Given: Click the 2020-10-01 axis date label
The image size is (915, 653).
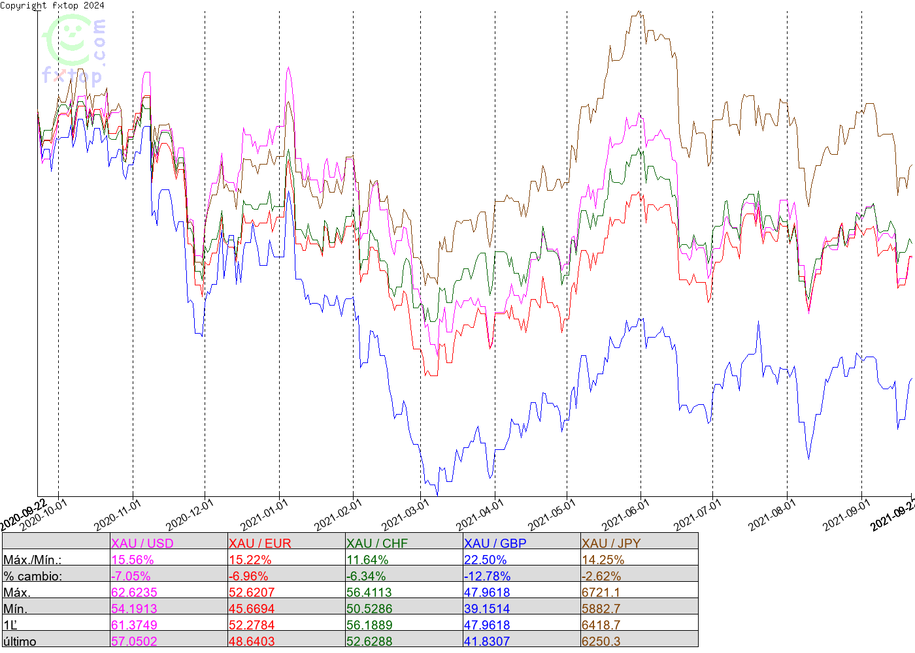Looking at the screenshot, I should (x=44, y=515).
